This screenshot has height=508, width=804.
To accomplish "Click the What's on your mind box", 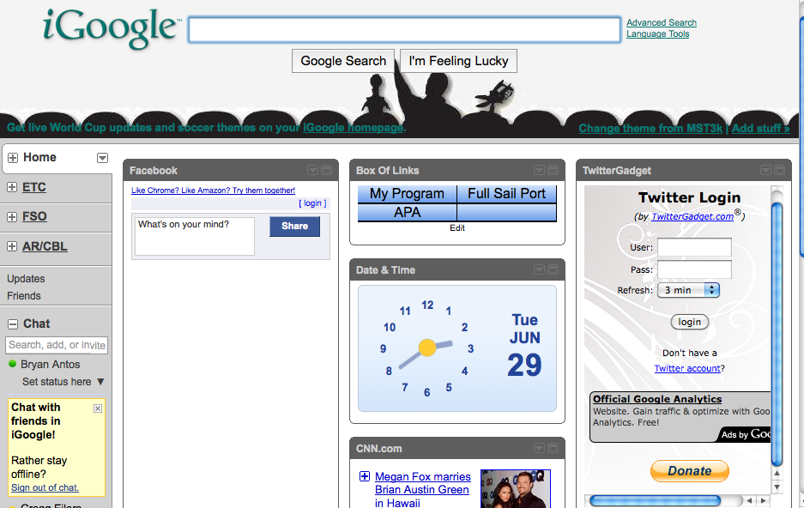I will 194,236.
